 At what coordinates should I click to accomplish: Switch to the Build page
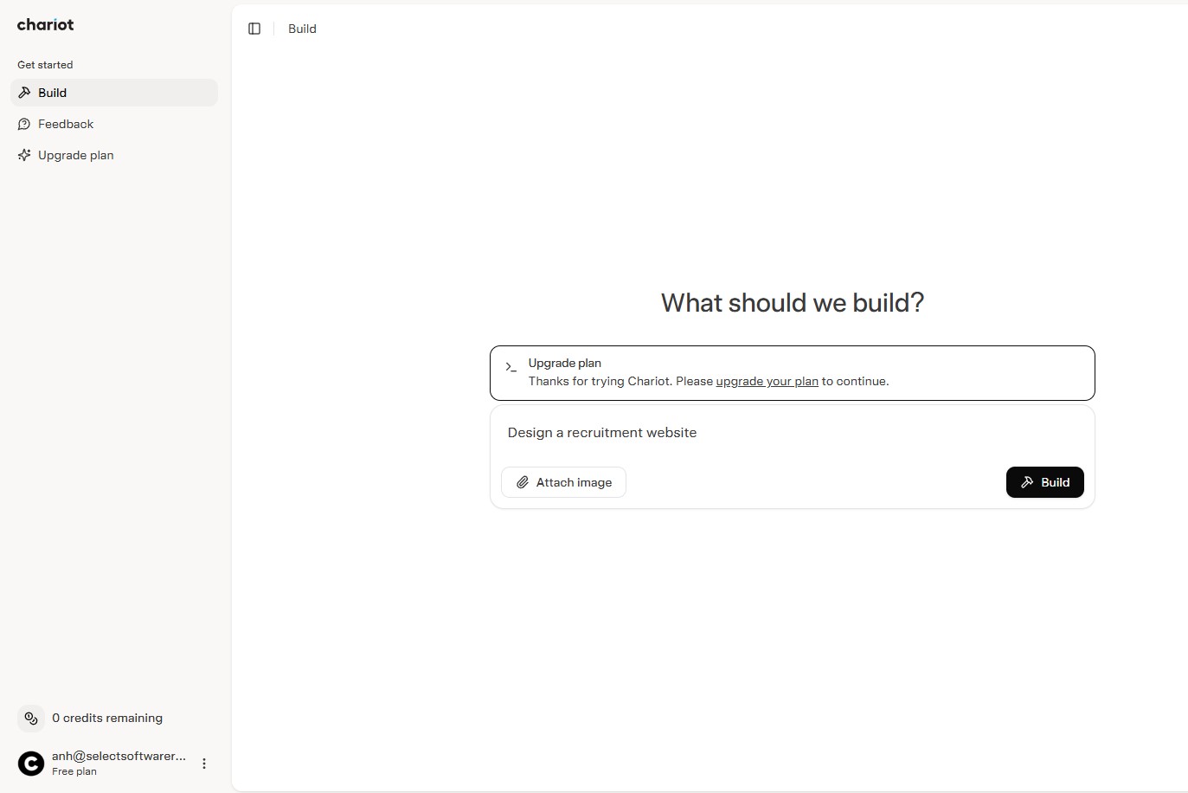[x=302, y=29]
